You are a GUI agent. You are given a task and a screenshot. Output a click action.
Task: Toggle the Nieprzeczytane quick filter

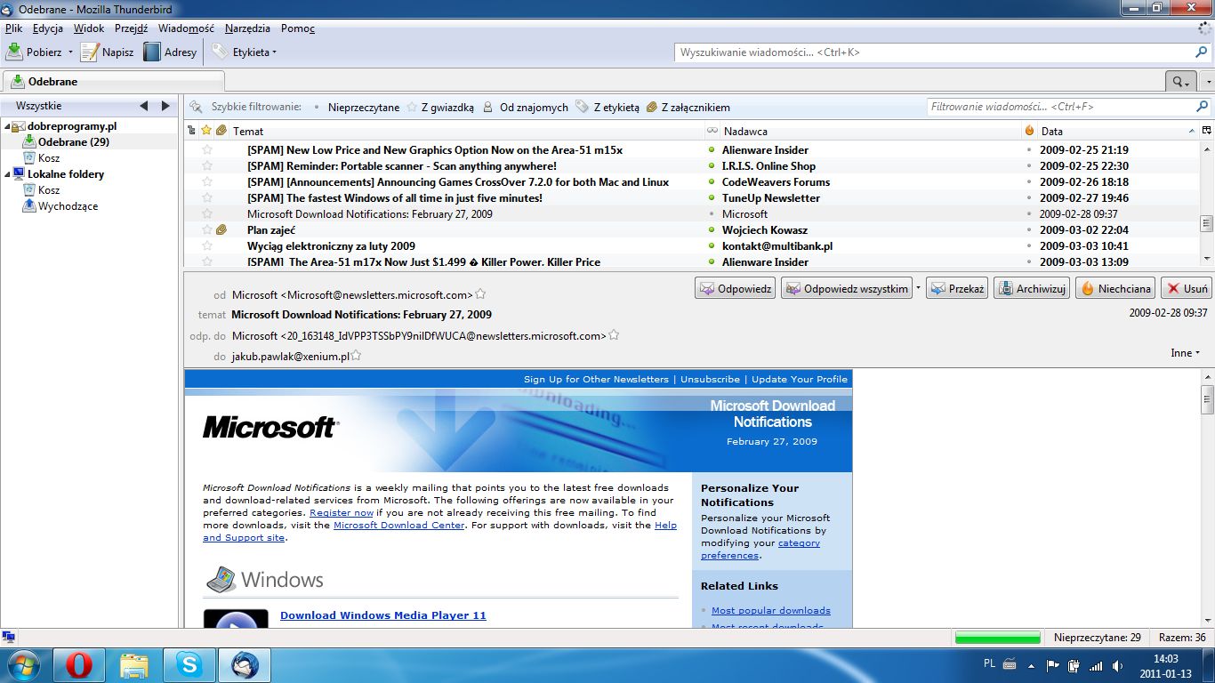coord(356,107)
